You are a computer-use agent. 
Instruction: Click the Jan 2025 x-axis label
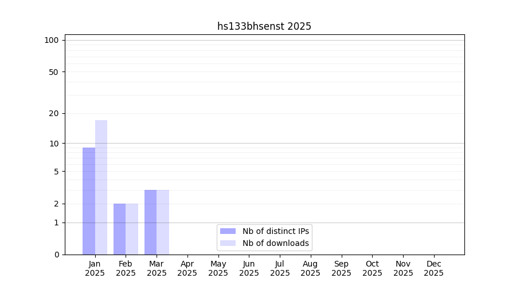tap(95, 268)
